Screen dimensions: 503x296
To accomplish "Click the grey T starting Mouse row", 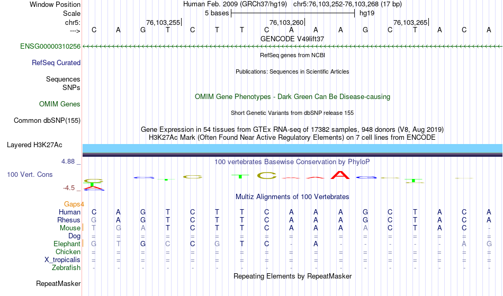I will click(94, 228).
